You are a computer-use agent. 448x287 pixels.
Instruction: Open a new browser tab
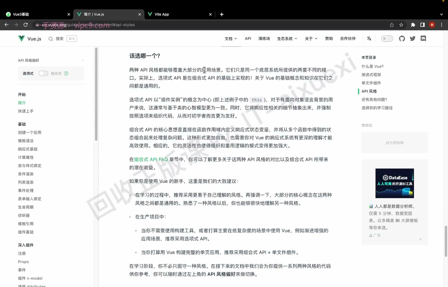click(222, 14)
